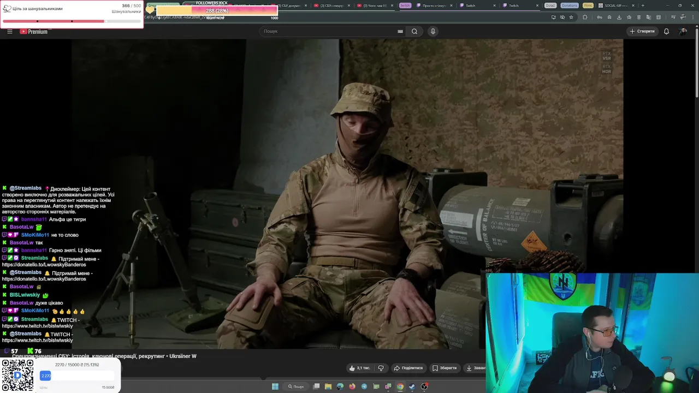The width and height of the screenshot is (699, 393).
Task: Open File Explorer from the taskbar
Action: pos(328,386)
